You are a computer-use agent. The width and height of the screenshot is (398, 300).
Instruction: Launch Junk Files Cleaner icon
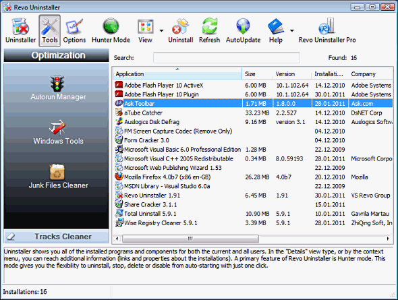coord(57,172)
